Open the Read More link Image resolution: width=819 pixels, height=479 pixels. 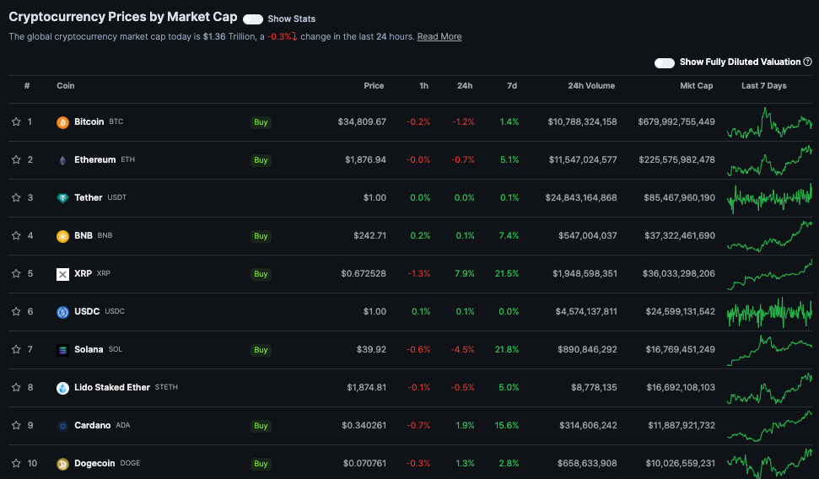439,36
